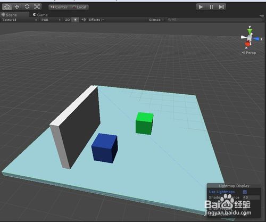This screenshot has height=222, width=266.
Task: Select the Rotate tool
Action: pyautogui.click(x=27, y=7)
